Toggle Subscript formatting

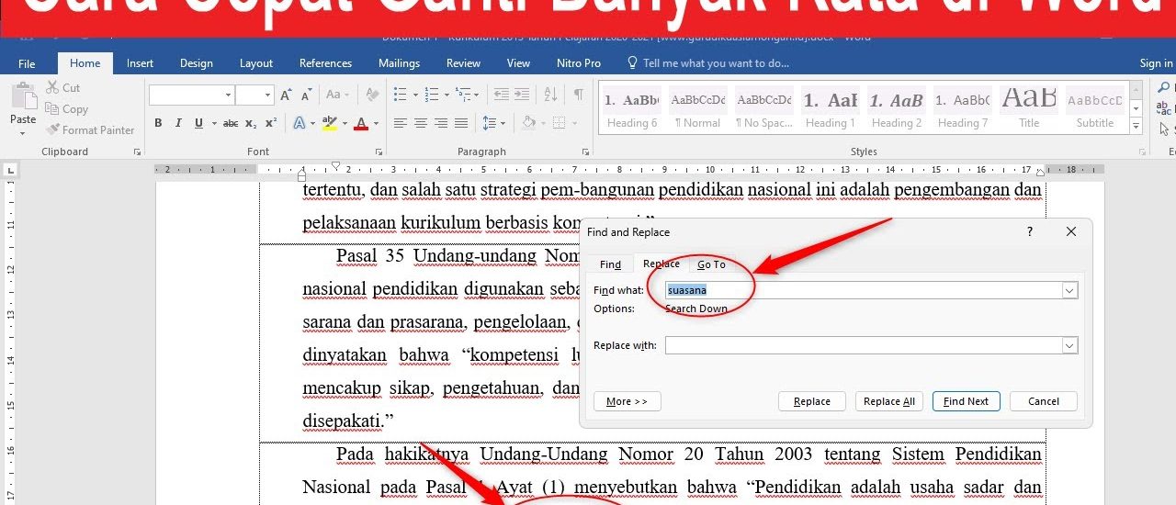(x=252, y=123)
